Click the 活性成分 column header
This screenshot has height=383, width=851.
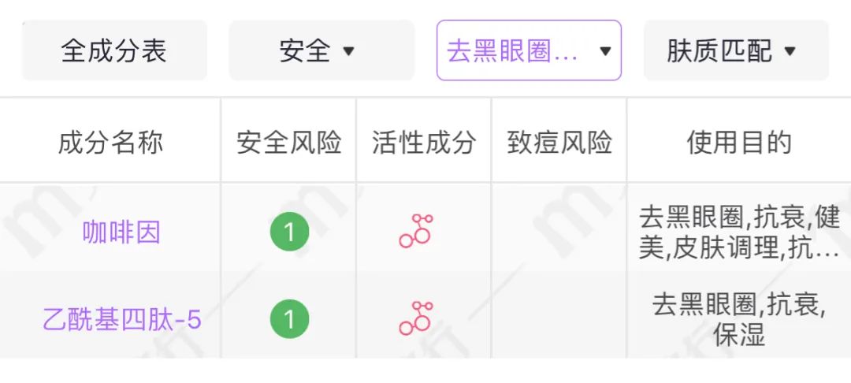click(424, 143)
